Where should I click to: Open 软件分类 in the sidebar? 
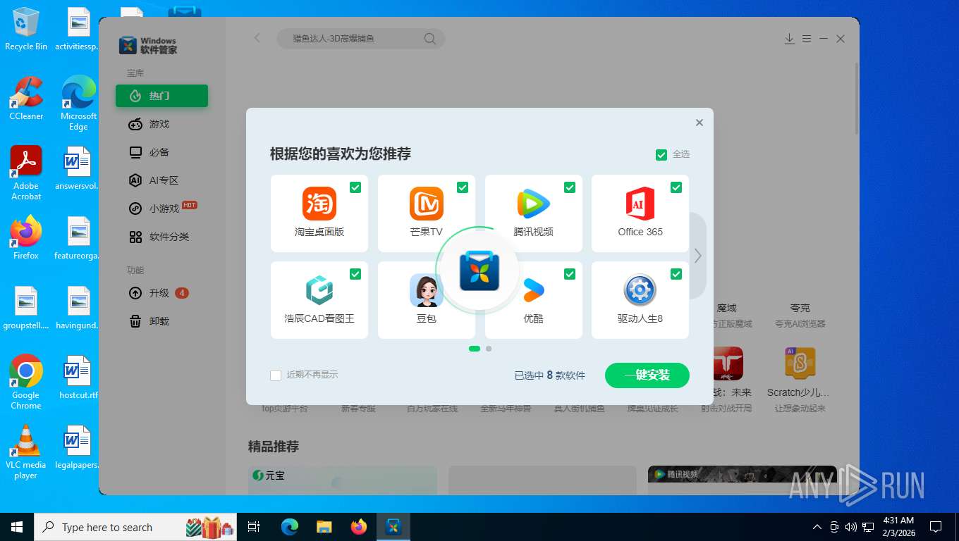coord(161,237)
